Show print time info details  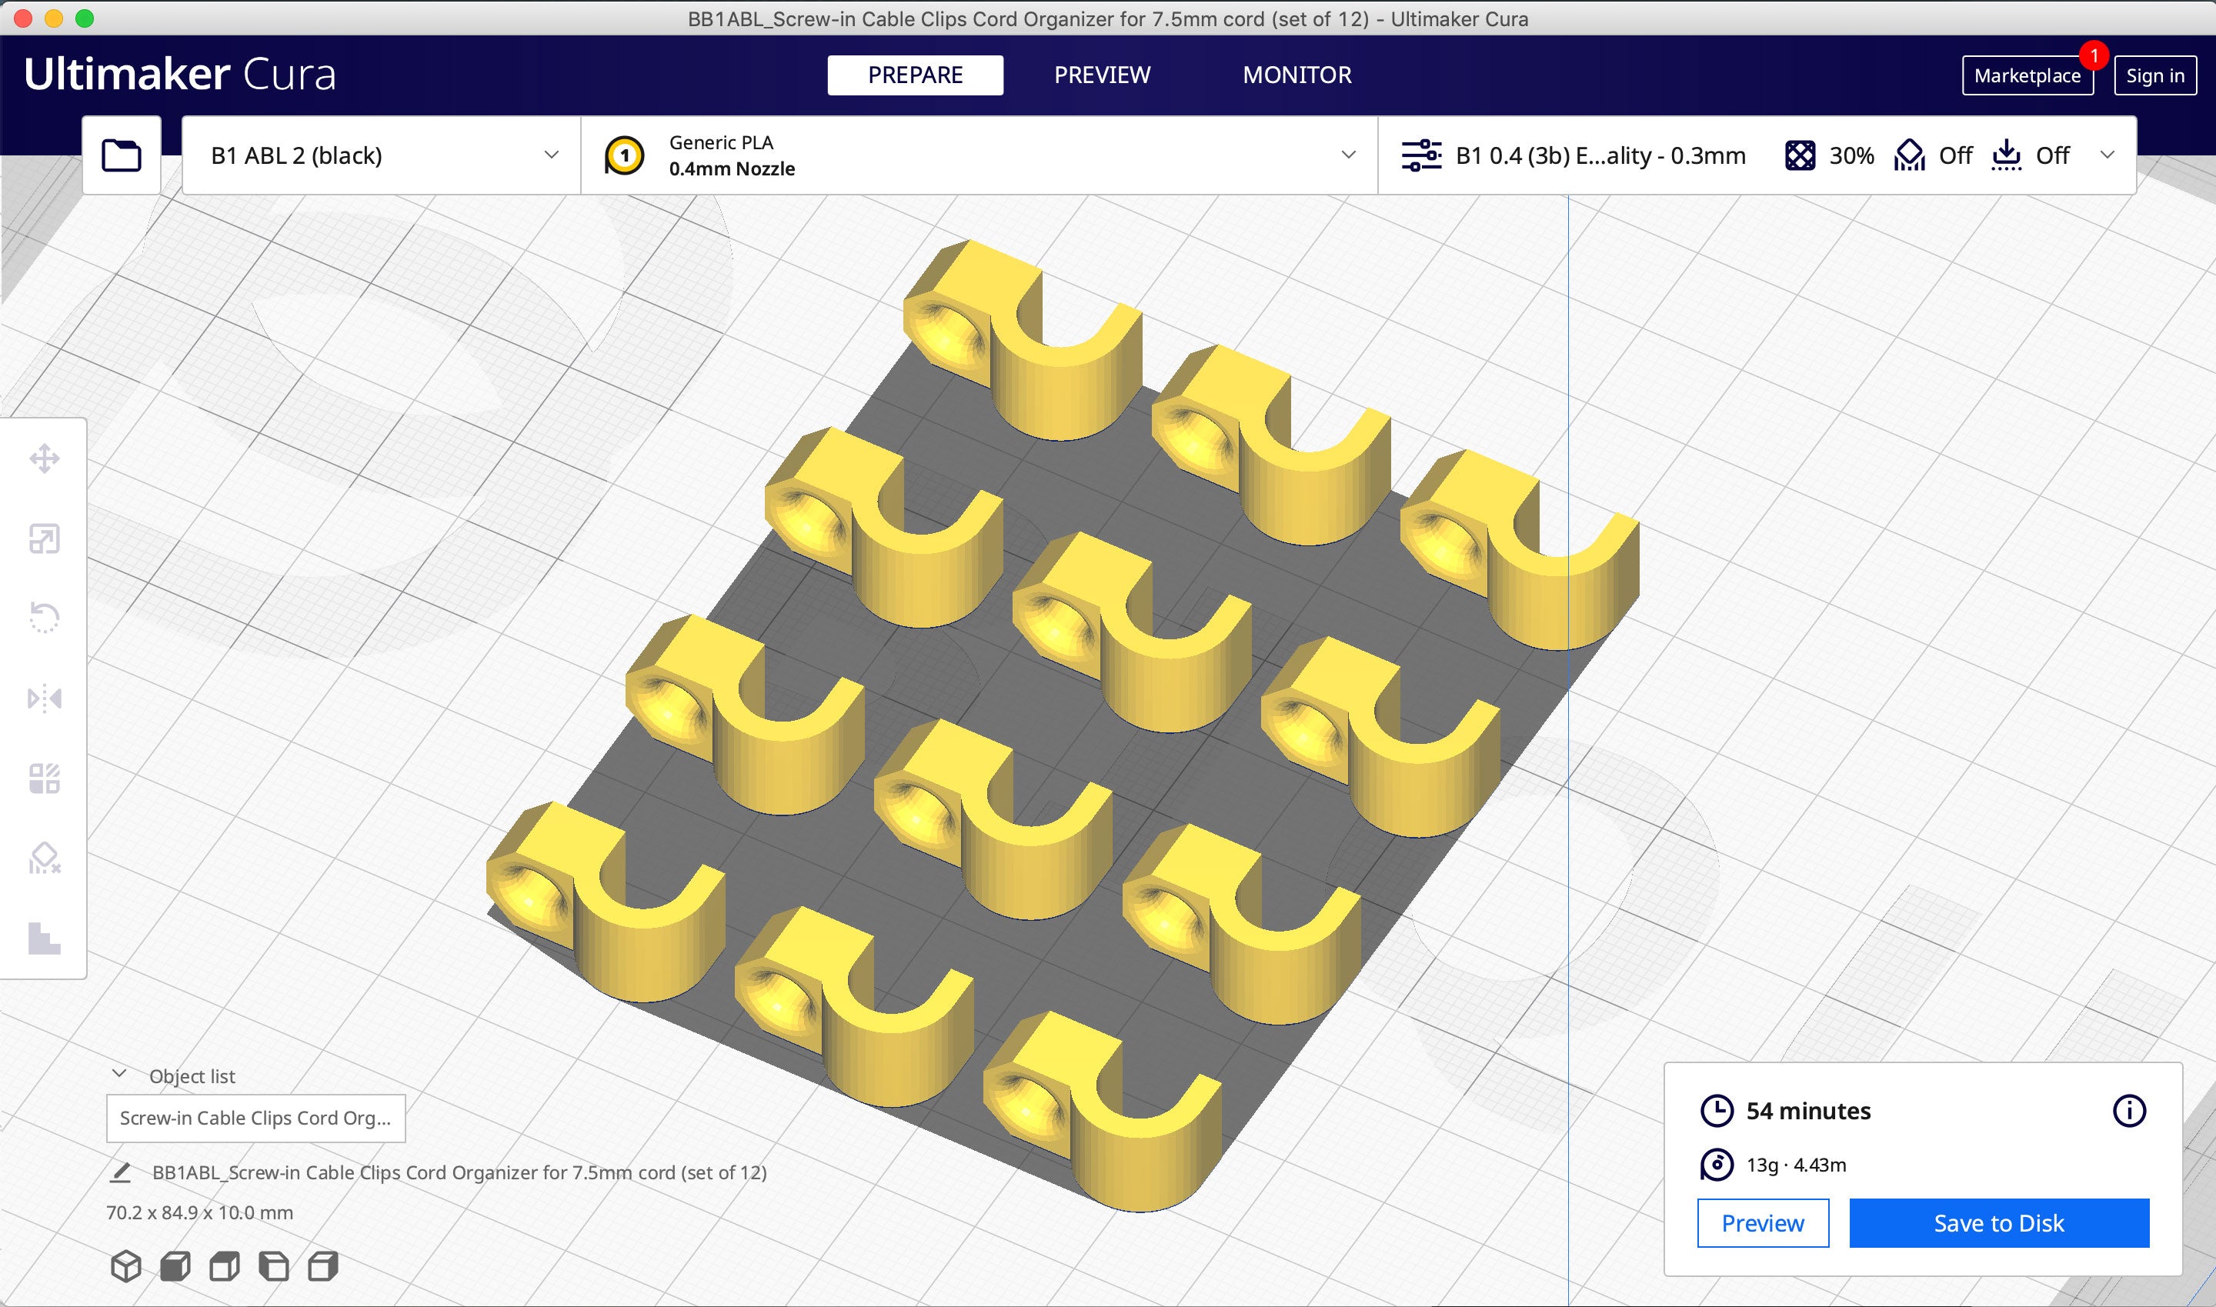2129,1111
